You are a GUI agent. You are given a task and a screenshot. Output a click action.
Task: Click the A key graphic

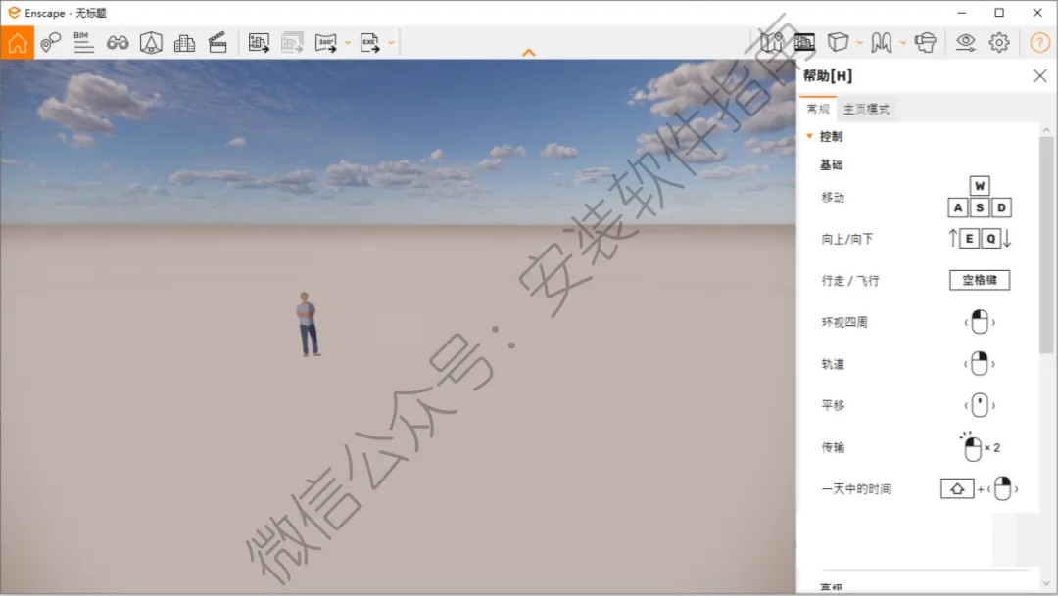point(958,207)
